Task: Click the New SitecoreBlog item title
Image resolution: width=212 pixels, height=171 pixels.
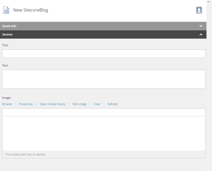Action: [31, 10]
